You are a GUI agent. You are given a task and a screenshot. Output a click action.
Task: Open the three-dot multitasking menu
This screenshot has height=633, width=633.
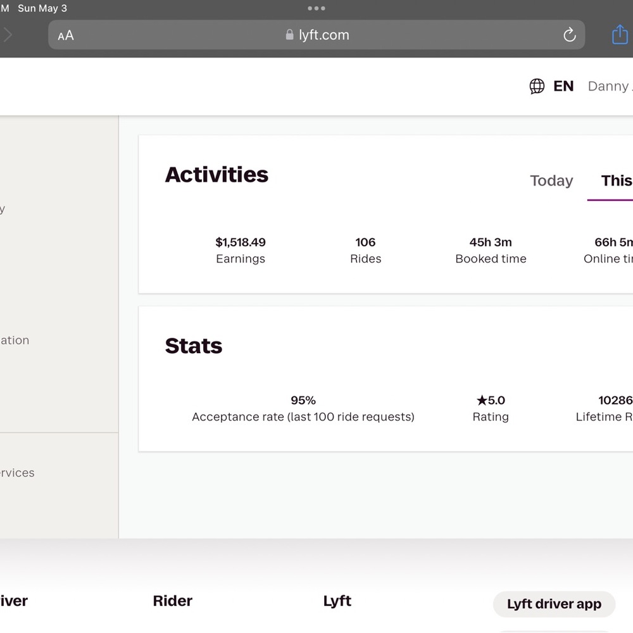(316, 8)
